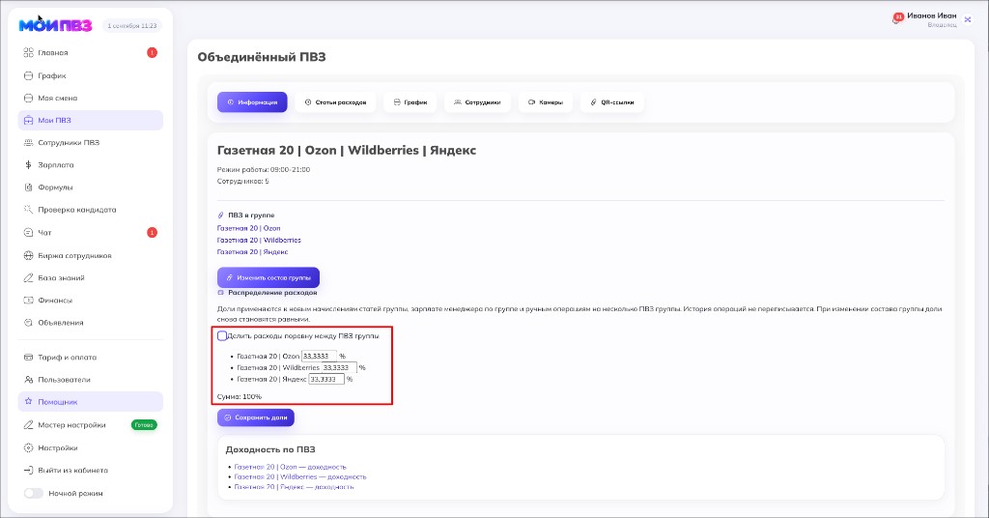The height and width of the screenshot is (518, 989).
Task: Launch Мастер настройки from sidebar
Action: click(x=90, y=425)
